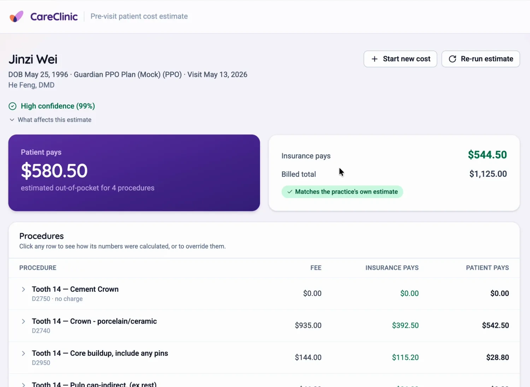
Task: Click the Insurance pays $544.50 amount
Action: tap(487, 155)
